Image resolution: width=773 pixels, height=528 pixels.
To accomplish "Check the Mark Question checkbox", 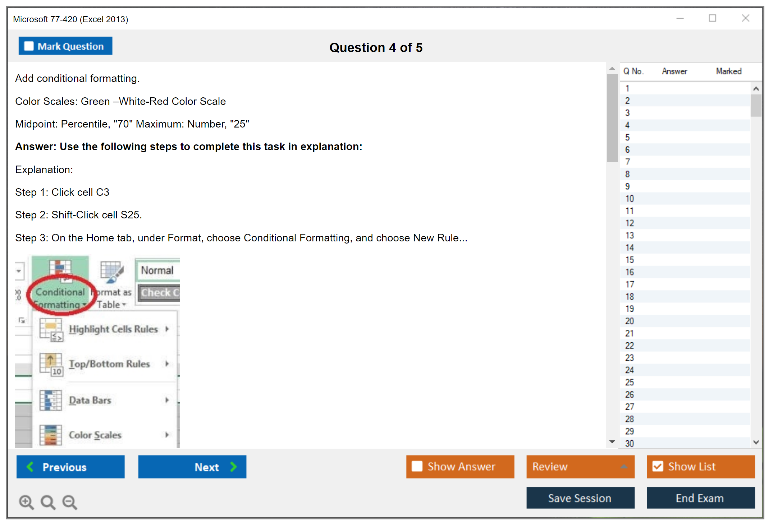I will tap(29, 46).
